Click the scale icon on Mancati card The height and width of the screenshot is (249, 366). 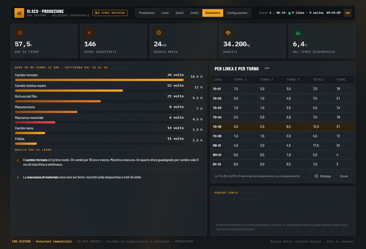pos(228,33)
